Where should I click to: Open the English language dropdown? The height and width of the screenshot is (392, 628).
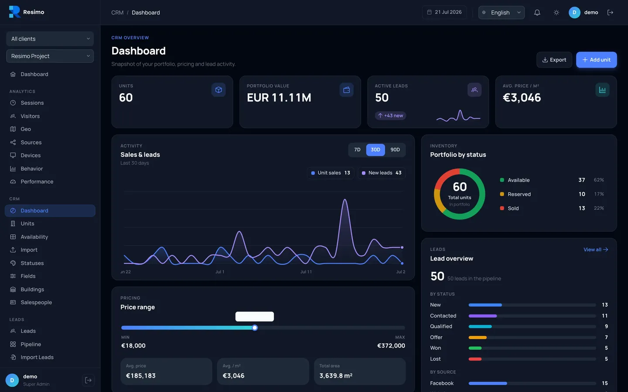click(x=501, y=13)
